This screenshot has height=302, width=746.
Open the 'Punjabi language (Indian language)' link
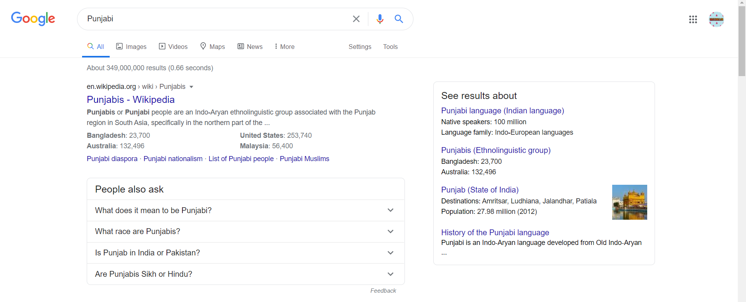pyautogui.click(x=503, y=111)
